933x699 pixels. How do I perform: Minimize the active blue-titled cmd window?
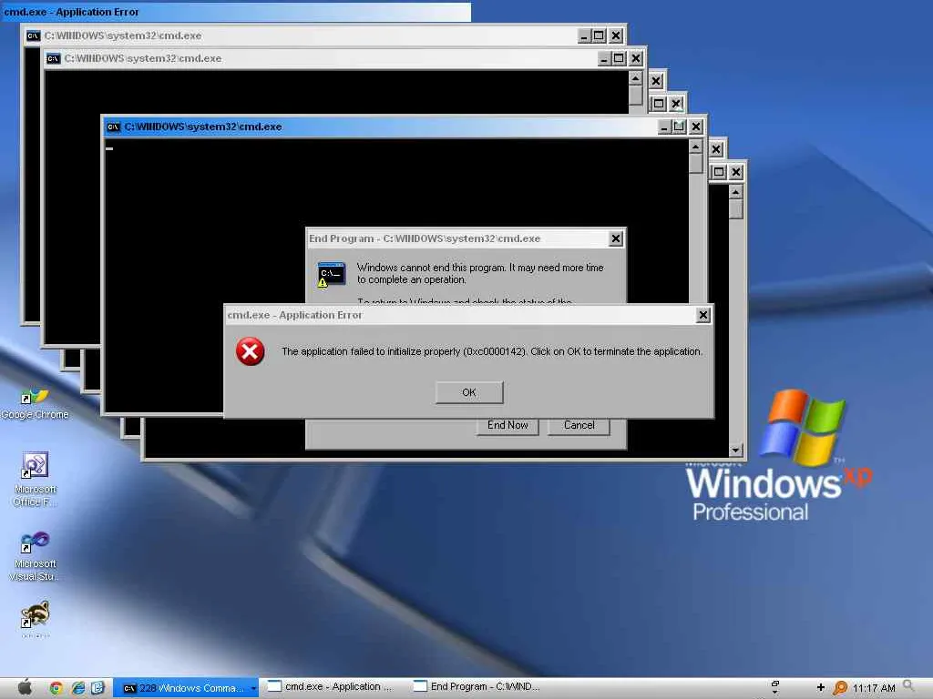664,127
